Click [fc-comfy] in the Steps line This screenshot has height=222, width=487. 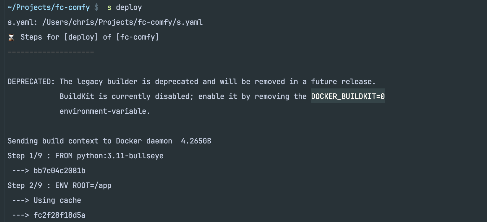[x=138, y=37]
